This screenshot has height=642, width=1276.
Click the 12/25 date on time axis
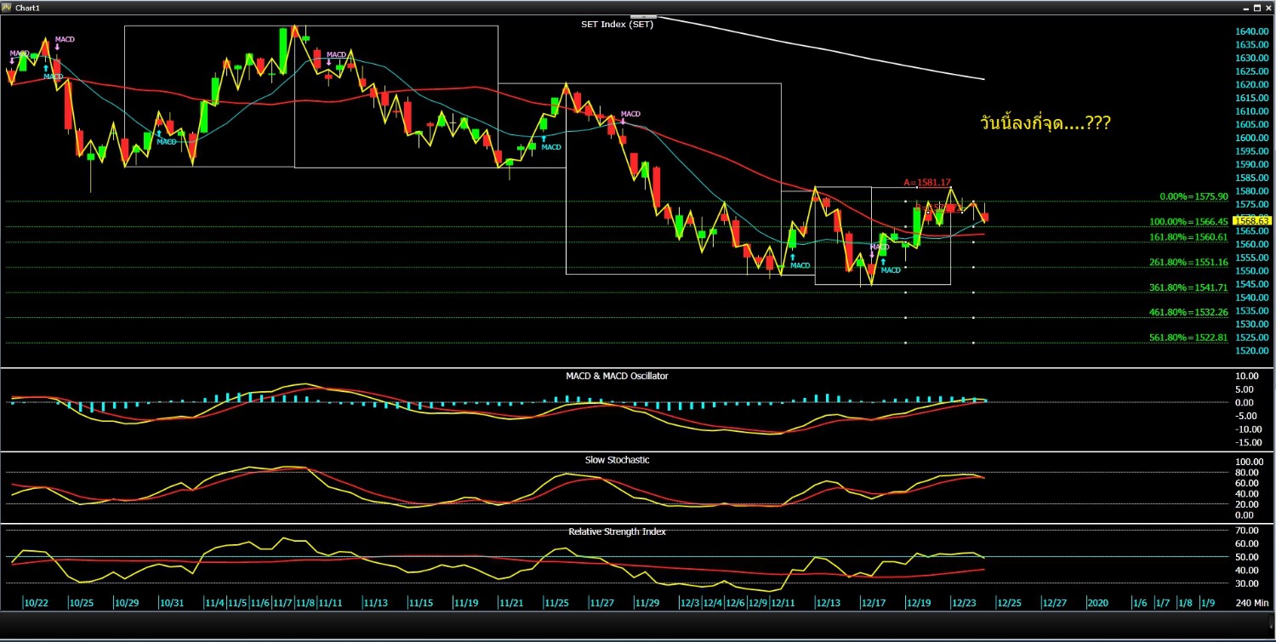pos(1009,603)
